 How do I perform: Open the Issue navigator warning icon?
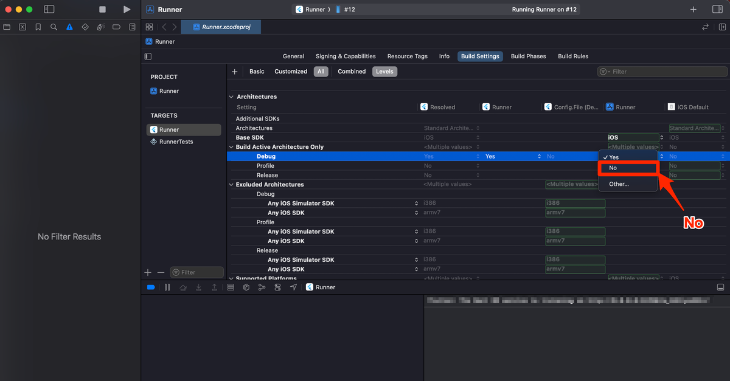tap(70, 27)
